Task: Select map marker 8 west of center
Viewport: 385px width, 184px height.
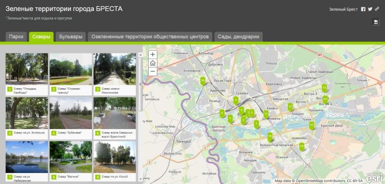Action: click(x=222, y=113)
